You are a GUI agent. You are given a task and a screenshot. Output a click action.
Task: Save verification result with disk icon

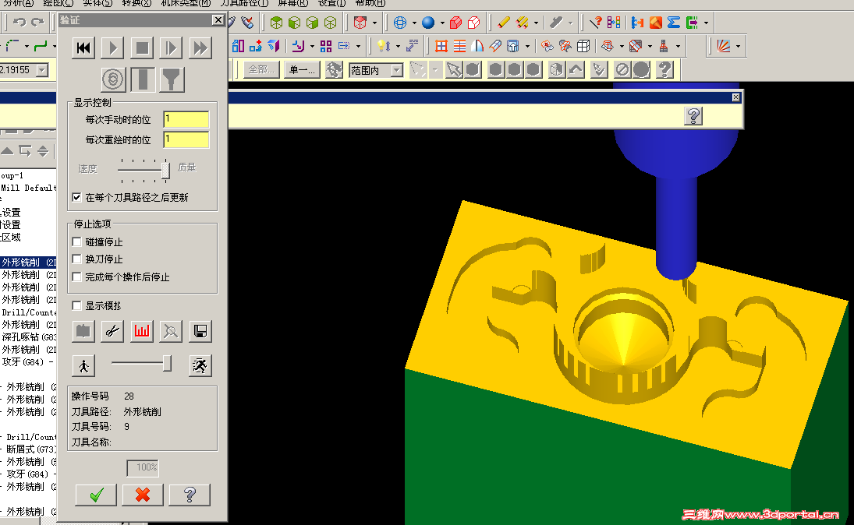pos(200,331)
